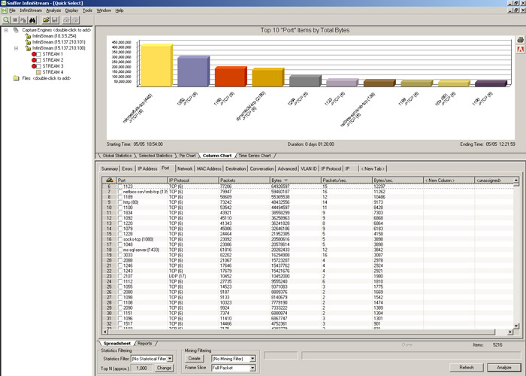The width and height of the screenshot is (526, 376).
Task: Switch to the Time Series Chart tab
Action: coord(255,156)
